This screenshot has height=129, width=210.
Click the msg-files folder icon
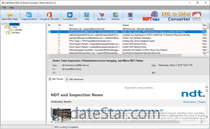point(13,30)
